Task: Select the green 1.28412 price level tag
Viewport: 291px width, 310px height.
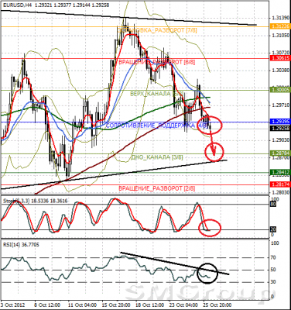Action: pyautogui.click(x=280, y=172)
